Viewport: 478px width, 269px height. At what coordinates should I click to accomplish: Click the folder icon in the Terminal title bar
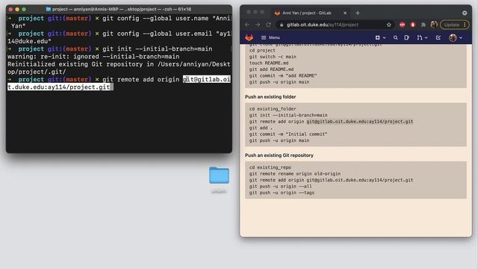[48, 9]
